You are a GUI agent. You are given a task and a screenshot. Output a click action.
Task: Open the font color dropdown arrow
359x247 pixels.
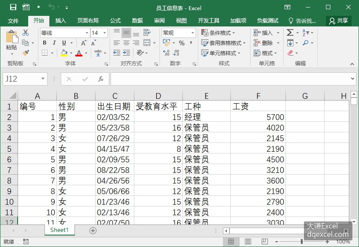86,53
